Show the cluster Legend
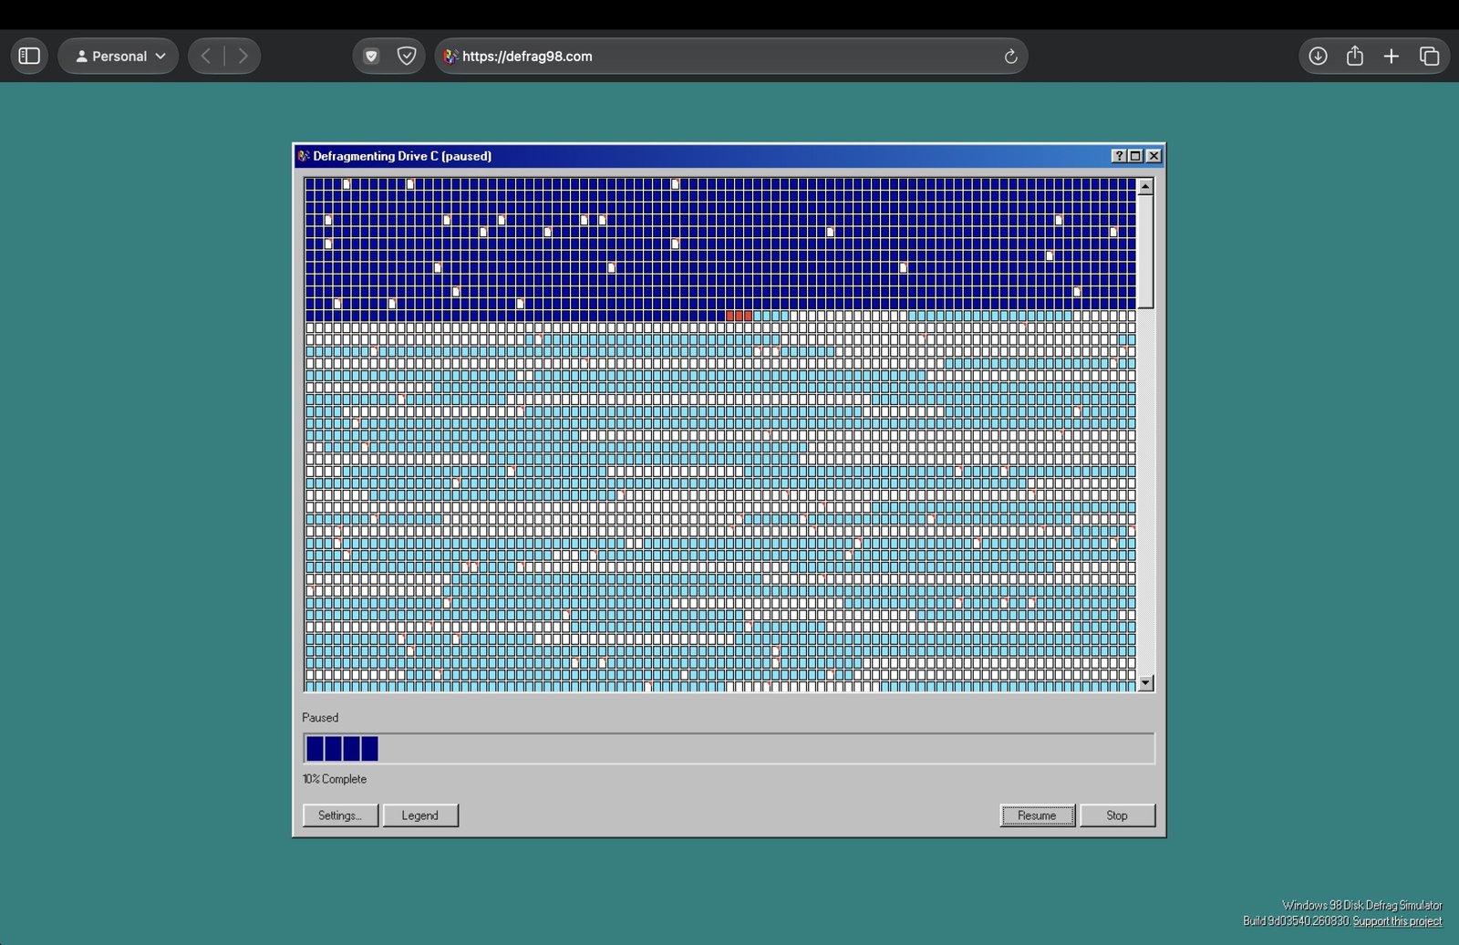The height and width of the screenshot is (945, 1459). tap(420, 815)
